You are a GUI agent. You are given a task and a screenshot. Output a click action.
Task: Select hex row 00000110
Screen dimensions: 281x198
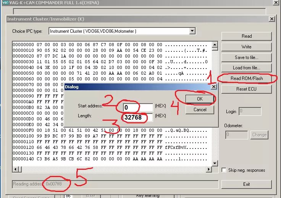[x=110, y=142]
